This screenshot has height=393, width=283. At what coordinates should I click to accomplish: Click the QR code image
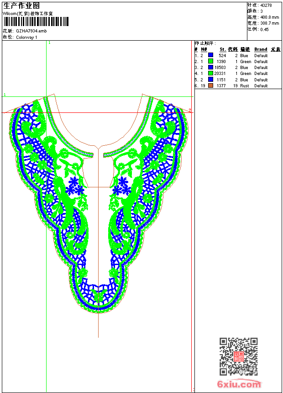[238, 356]
